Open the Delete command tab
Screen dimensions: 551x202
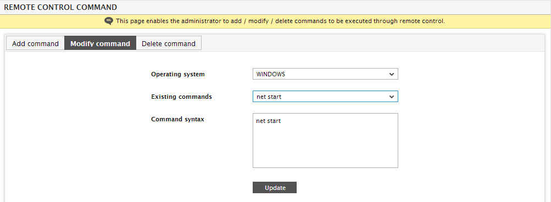coord(168,43)
